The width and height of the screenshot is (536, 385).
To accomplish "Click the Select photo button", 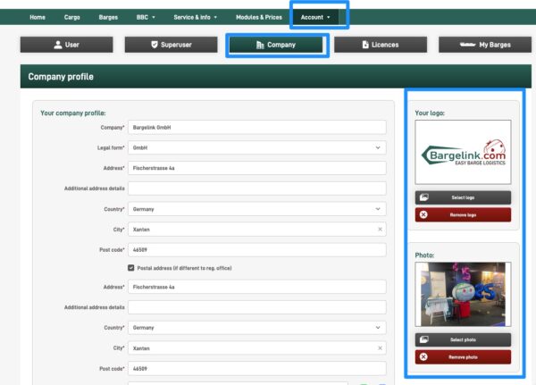I will 463,339.
